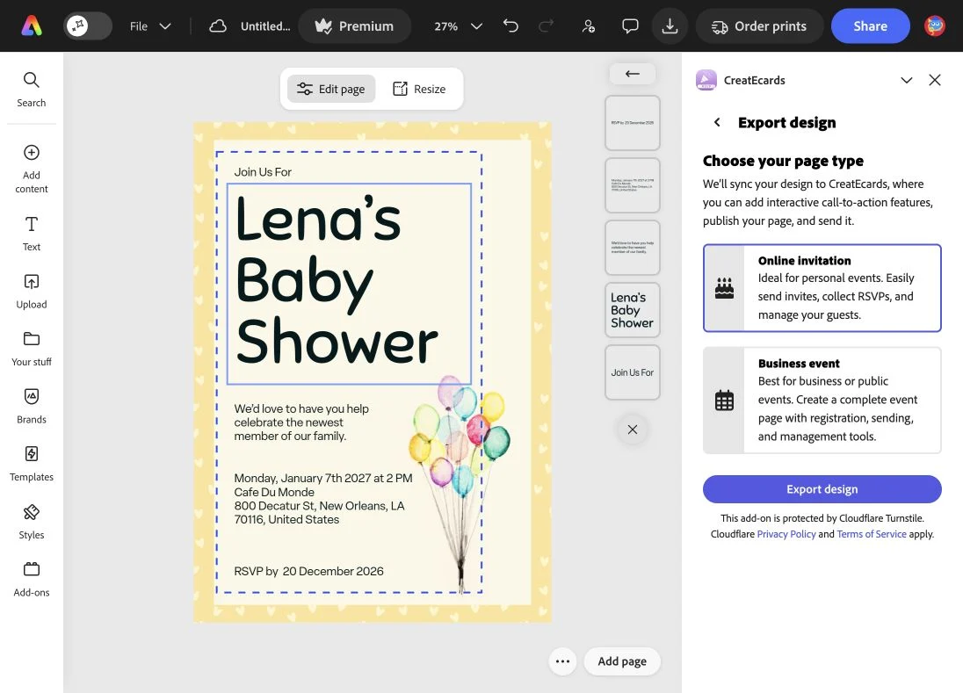This screenshot has height=693, width=963.
Task: Click Order prints button
Action: point(759,25)
